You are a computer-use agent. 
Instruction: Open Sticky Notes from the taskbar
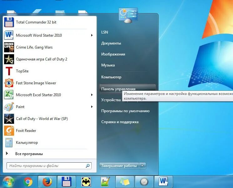click(x=125, y=182)
